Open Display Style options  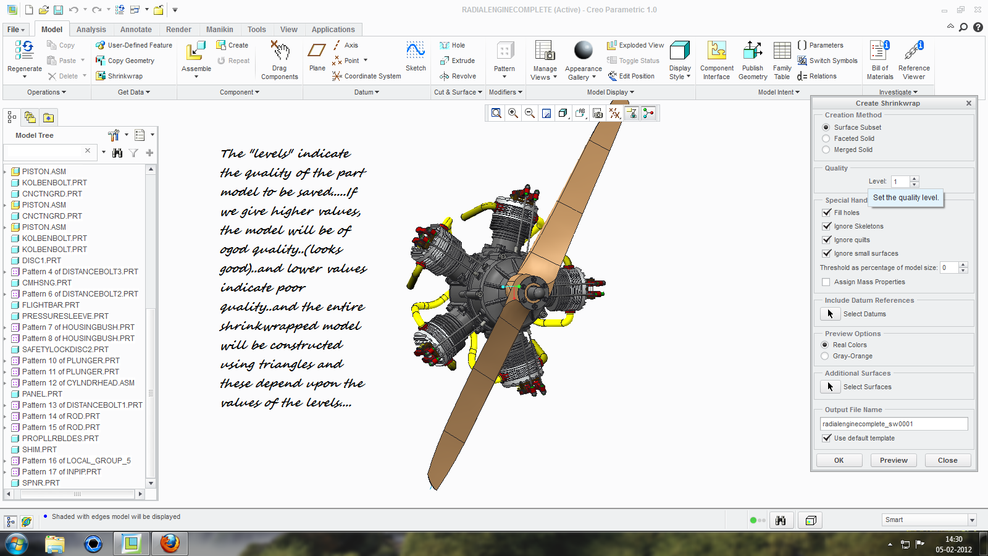click(x=680, y=60)
